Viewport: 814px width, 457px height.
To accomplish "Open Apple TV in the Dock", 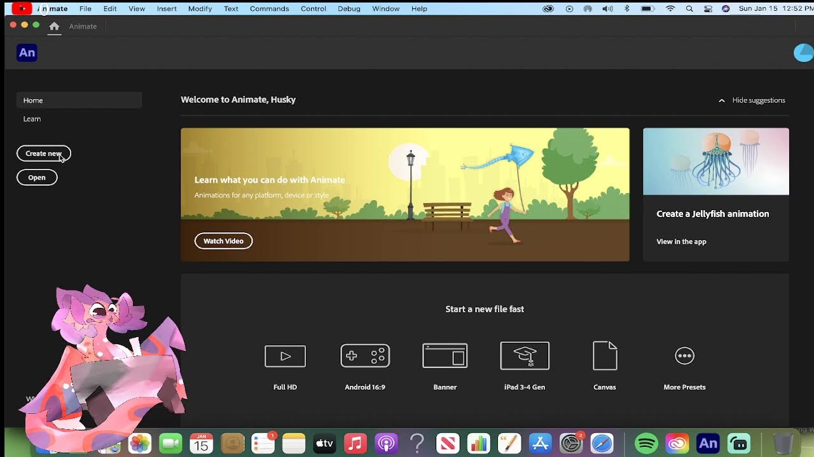I will [x=324, y=443].
